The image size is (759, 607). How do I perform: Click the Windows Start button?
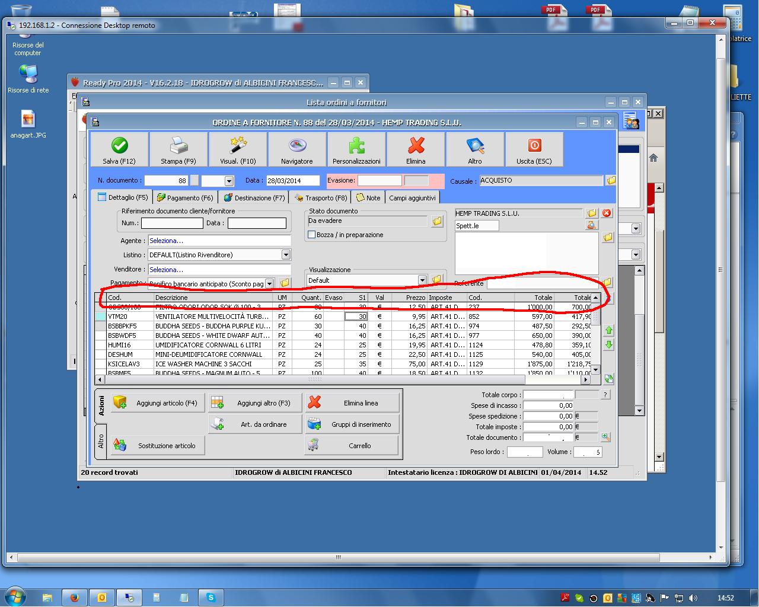tap(16, 596)
